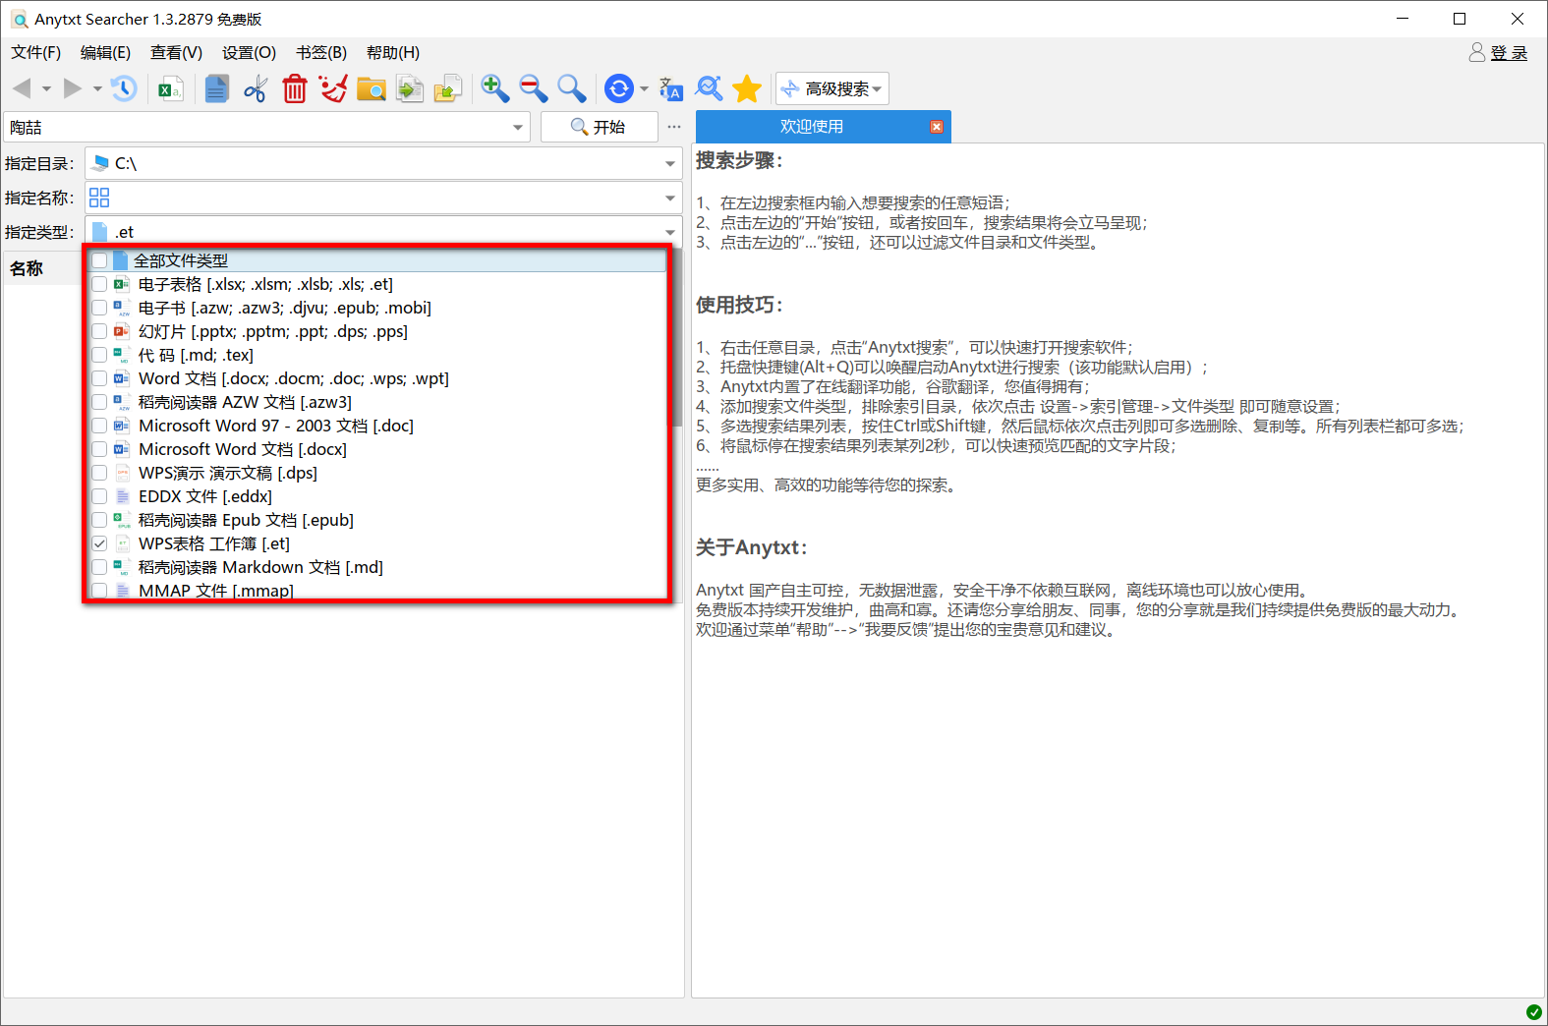This screenshot has width=1548, height=1026.
Task: Open the 查看(V) menu
Action: click(176, 52)
